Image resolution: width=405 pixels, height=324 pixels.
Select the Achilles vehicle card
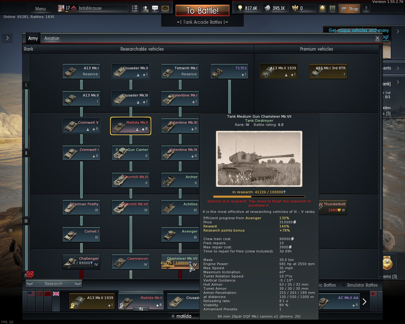point(180,207)
